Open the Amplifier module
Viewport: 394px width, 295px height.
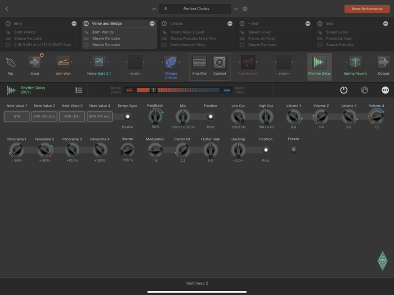pyautogui.click(x=199, y=62)
